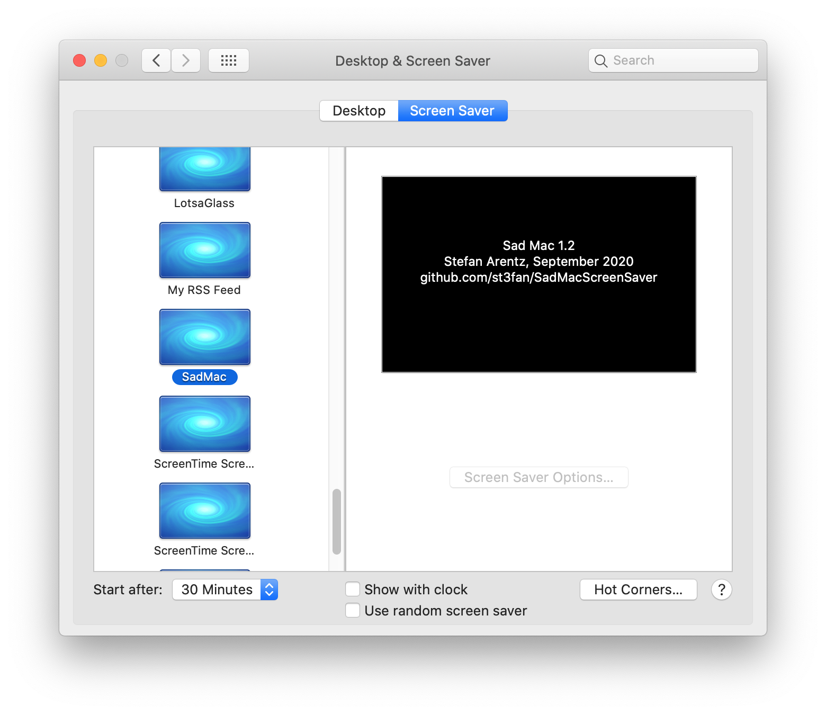Choose the SadMac screen saver thumbnail
The height and width of the screenshot is (714, 826).
coord(205,337)
